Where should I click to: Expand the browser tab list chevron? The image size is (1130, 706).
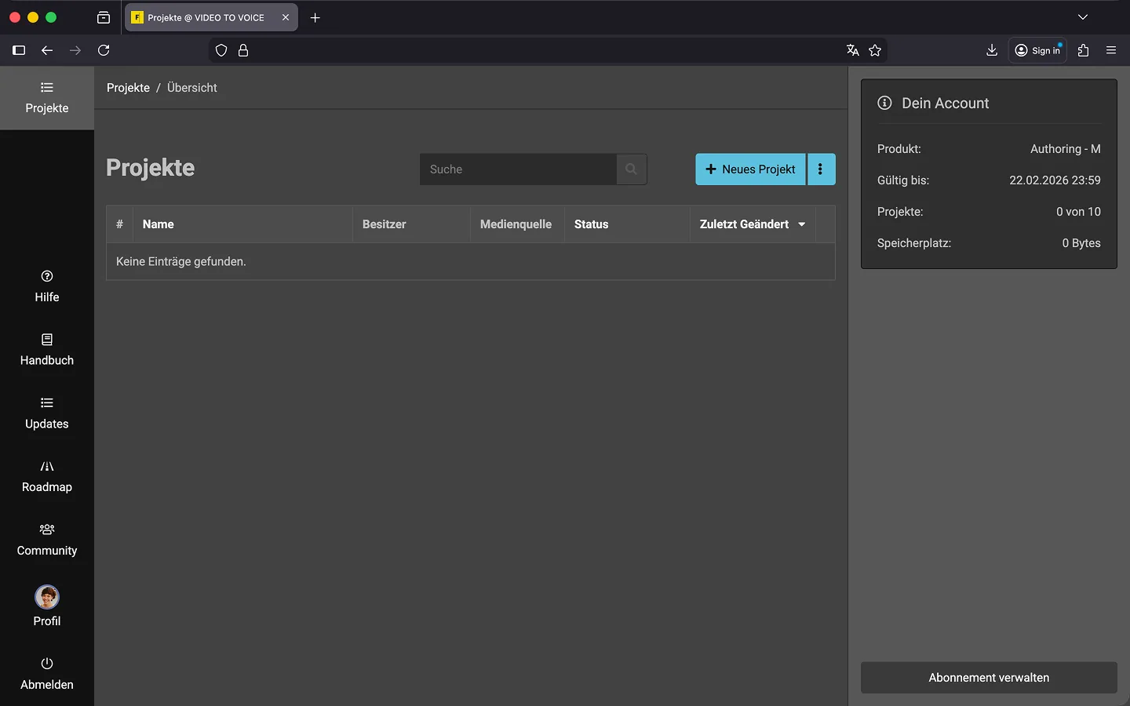(1082, 17)
